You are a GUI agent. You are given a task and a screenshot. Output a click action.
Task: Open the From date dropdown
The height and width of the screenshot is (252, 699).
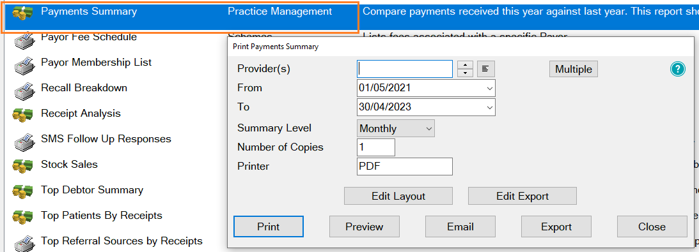point(490,88)
